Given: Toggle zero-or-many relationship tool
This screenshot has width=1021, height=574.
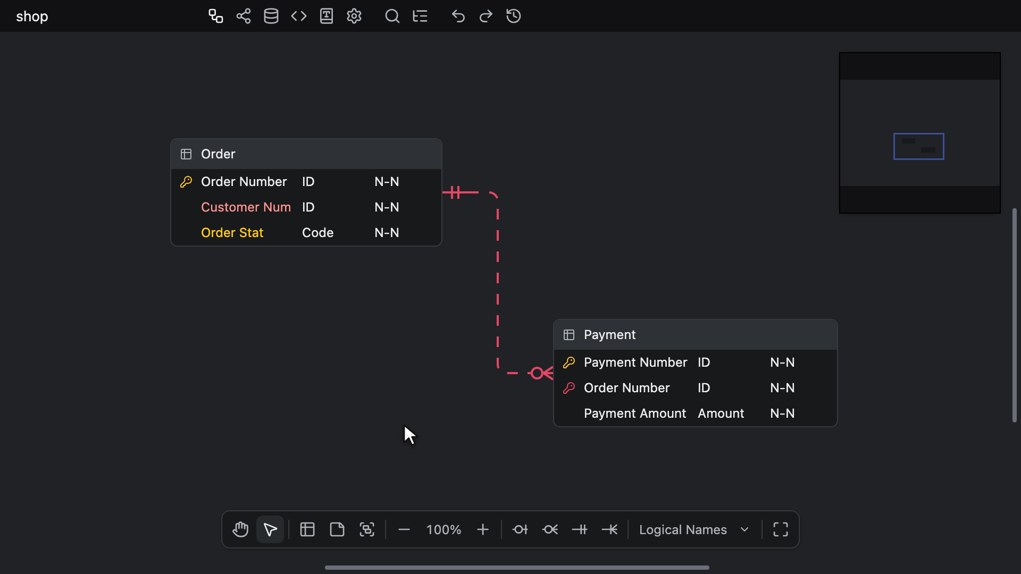Looking at the screenshot, I should (x=550, y=529).
